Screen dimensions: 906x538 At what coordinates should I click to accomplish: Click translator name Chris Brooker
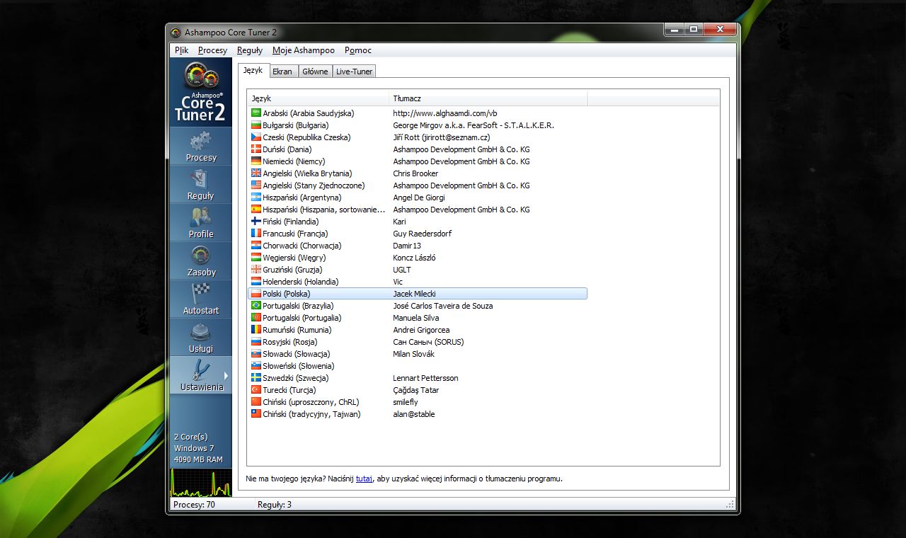tap(415, 173)
